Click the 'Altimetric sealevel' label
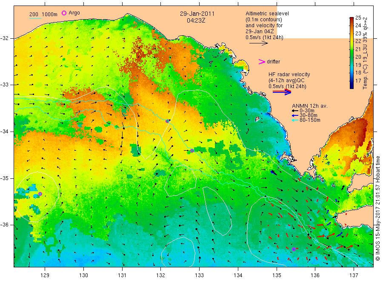 coord(267,14)
